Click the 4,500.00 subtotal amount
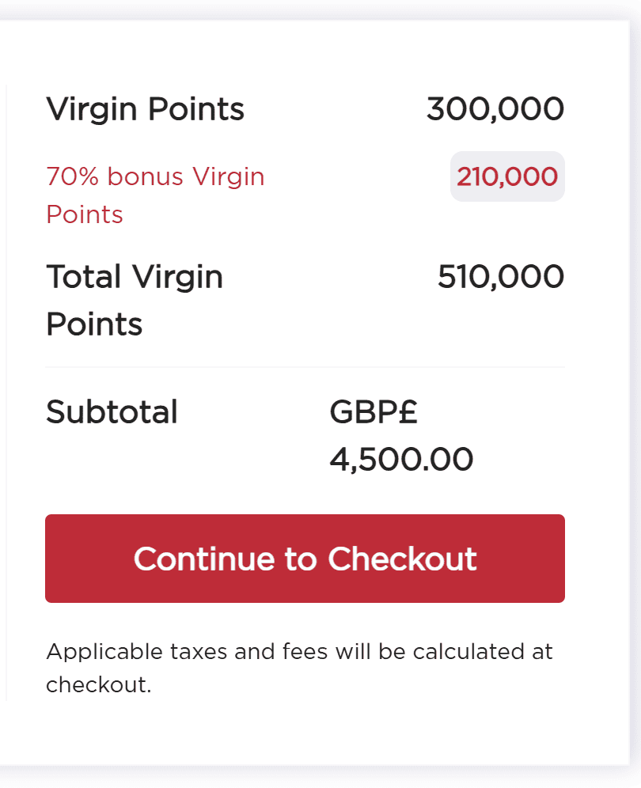This screenshot has width=641, height=788. (x=401, y=460)
